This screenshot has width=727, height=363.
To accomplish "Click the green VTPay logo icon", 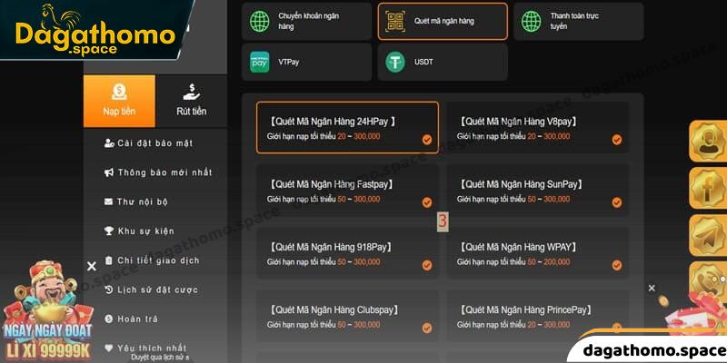I will [x=261, y=62].
